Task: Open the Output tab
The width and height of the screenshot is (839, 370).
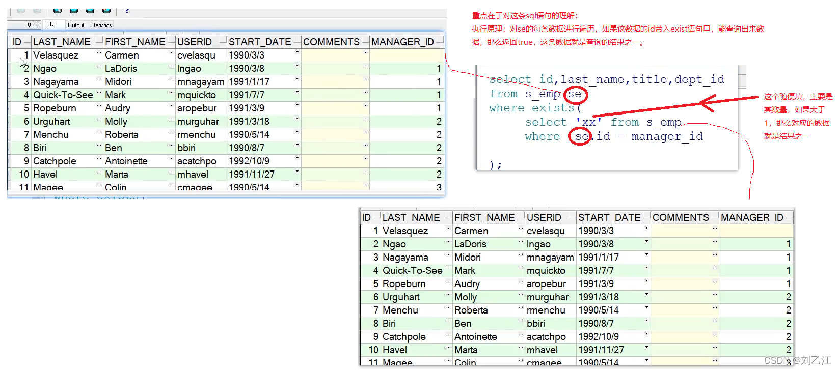Action: click(76, 25)
